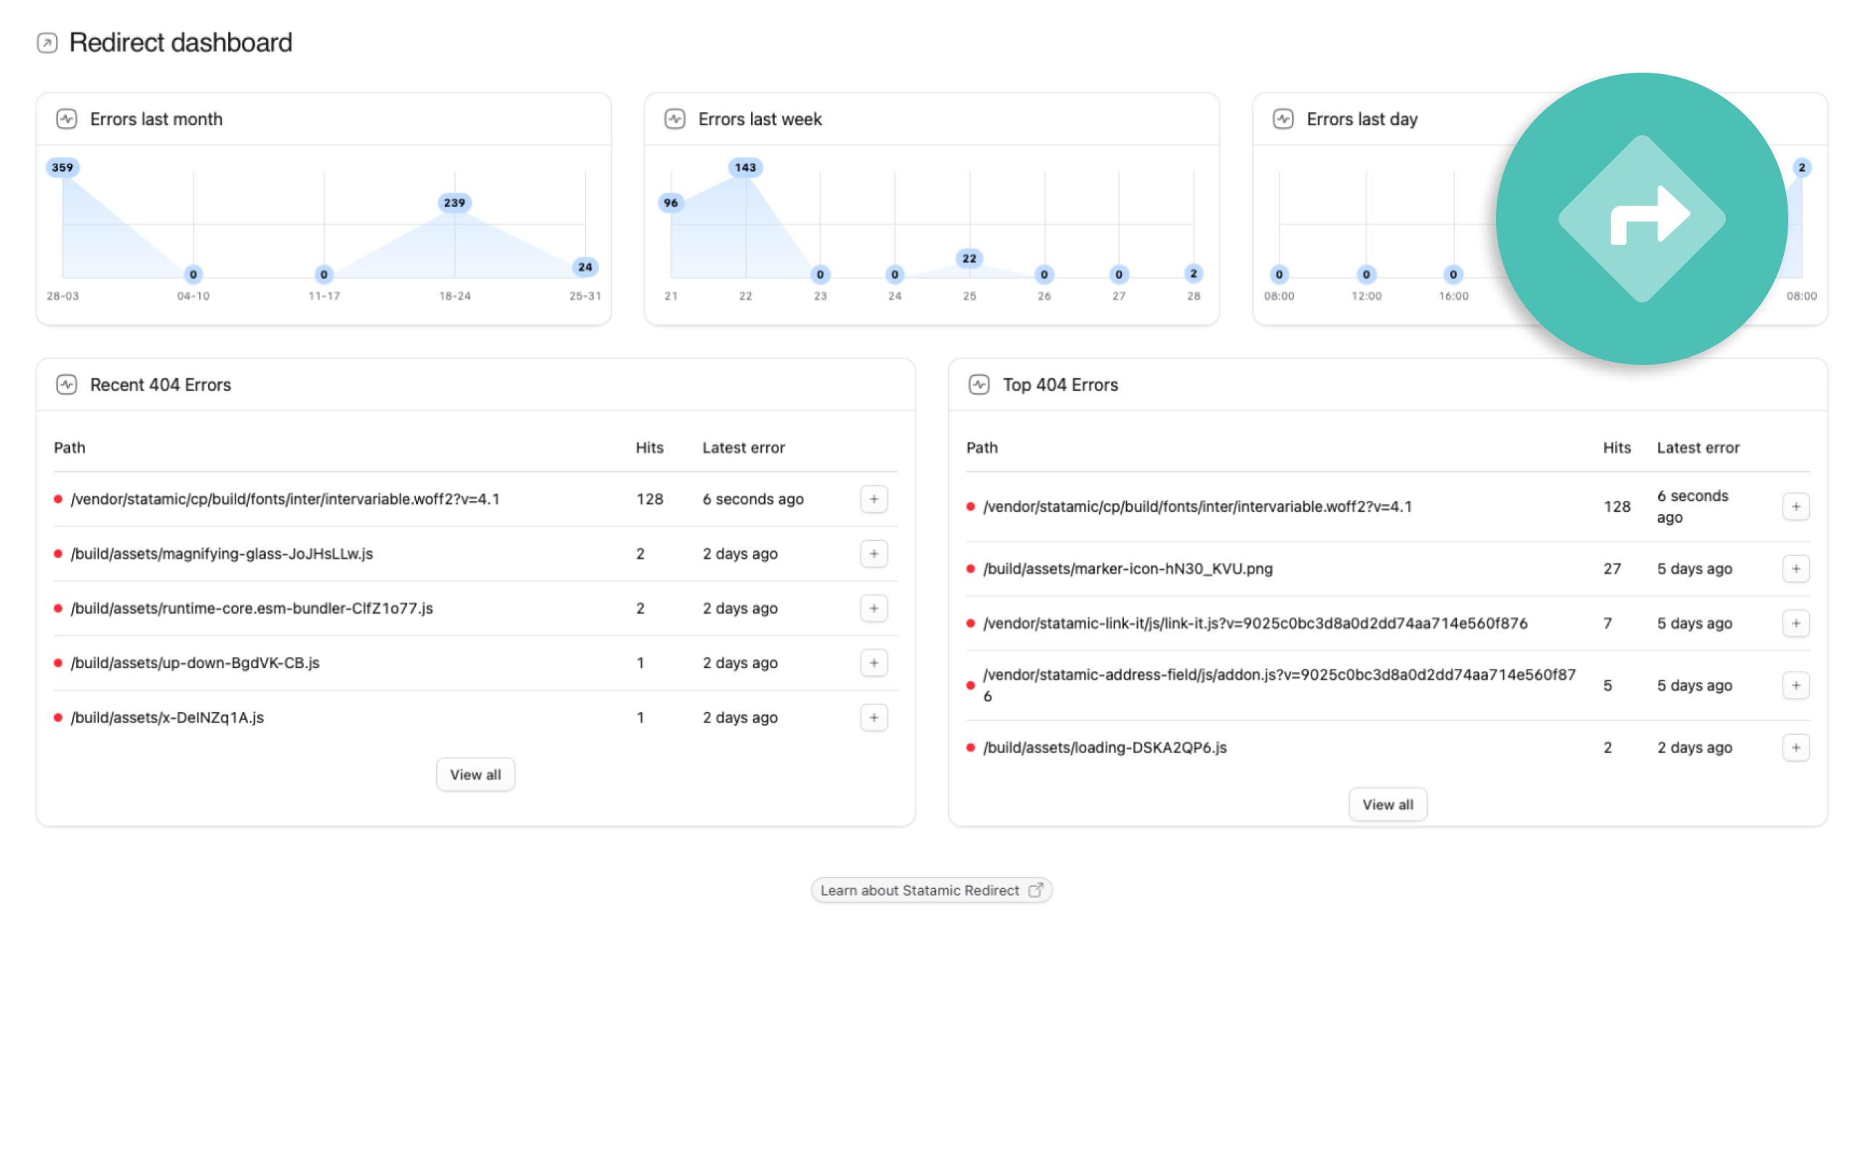This screenshot has width=1861, height=1163.
Task: Add redirect for statamic-link-it link-it.js path
Action: (1795, 624)
